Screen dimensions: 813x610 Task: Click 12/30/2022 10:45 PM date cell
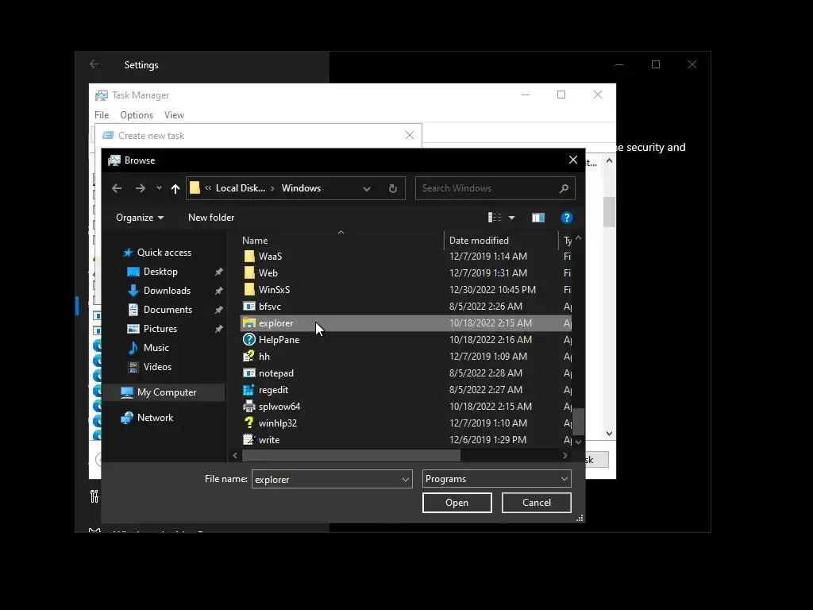(492, 289)
